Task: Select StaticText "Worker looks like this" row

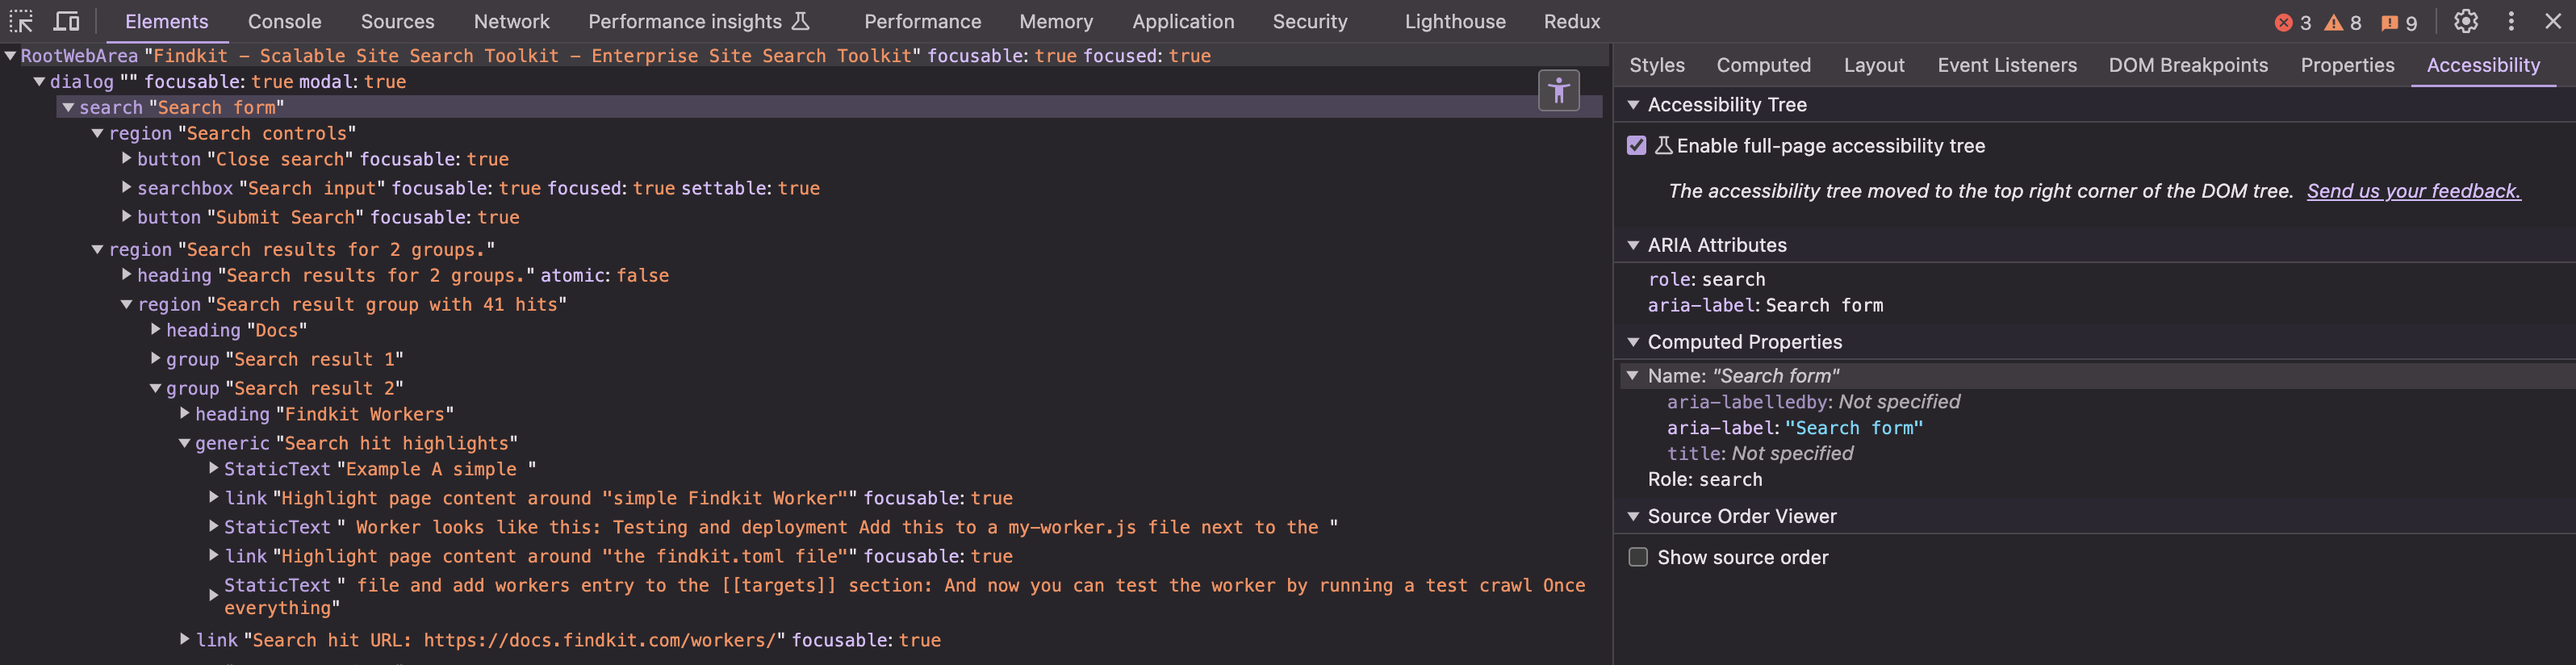Action: (780, 527)
